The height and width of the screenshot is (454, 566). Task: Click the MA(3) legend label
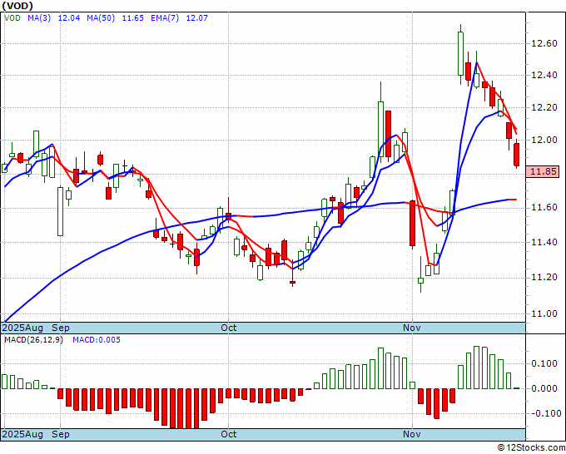point(39,17)
